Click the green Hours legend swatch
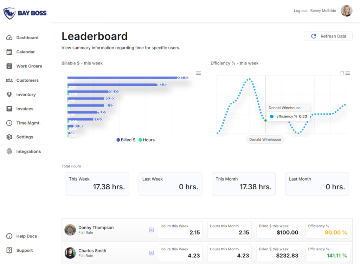Screen dimensions: 360x264 coord(140,140)
